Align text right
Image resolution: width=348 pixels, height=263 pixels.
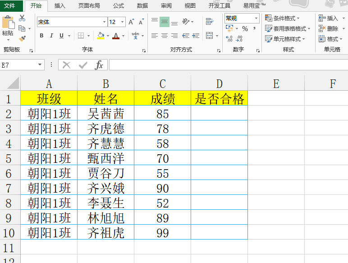tap(174, 36)
